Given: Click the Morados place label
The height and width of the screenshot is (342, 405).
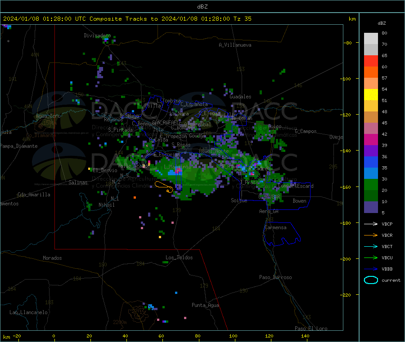Looking at the screenshot, I should (x=52, y=258).
